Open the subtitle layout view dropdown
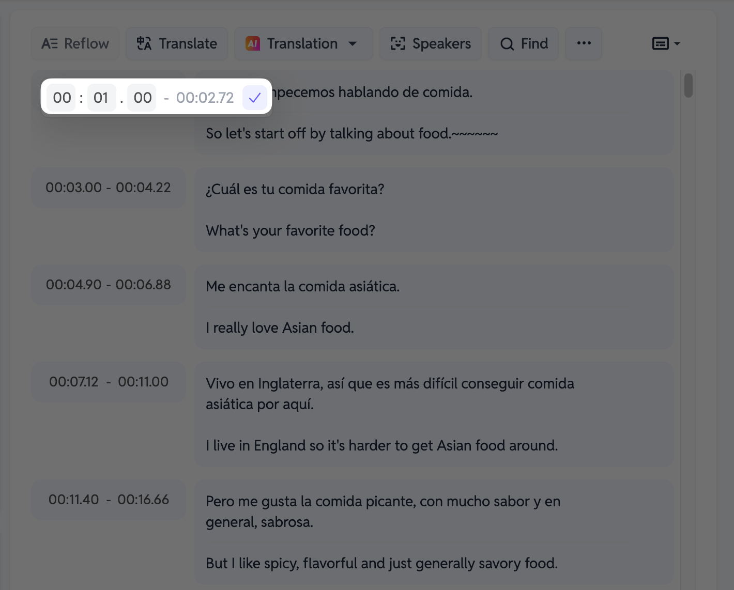 pyautogui.click(x=666, y=44)
